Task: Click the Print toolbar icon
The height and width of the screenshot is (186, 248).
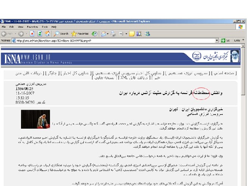Action: [x=113, y=33]
